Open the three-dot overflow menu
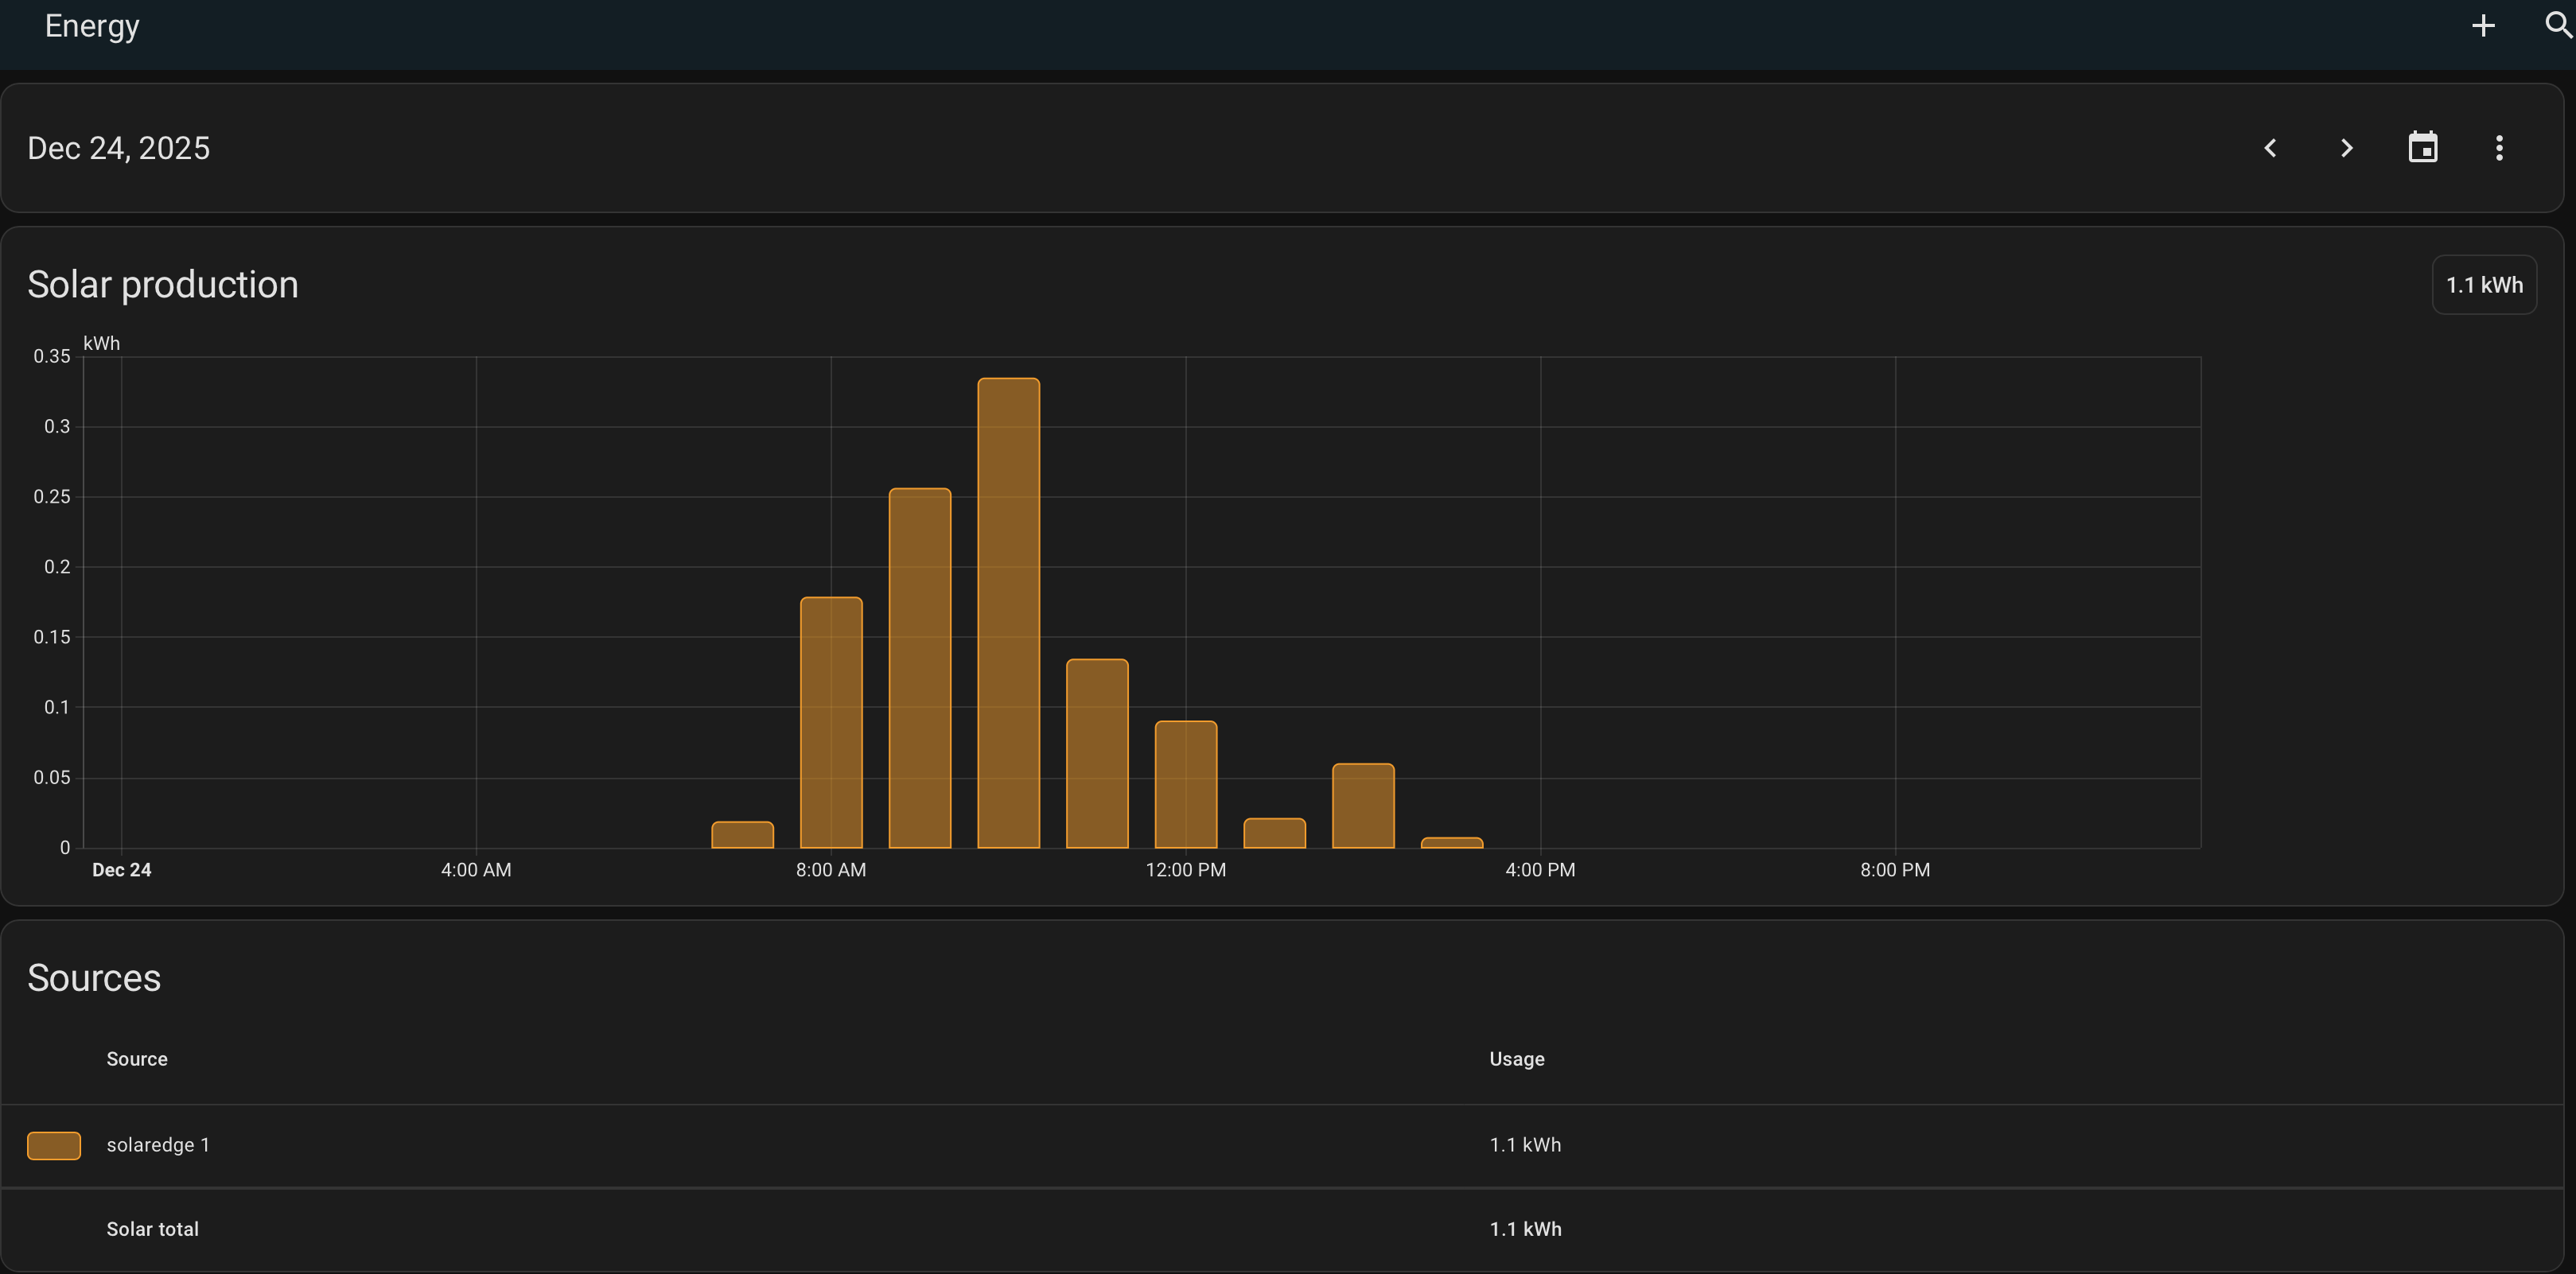 tap(2498, 148)
